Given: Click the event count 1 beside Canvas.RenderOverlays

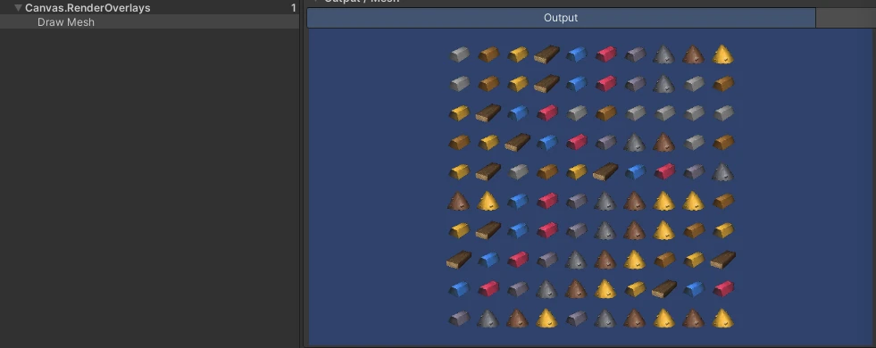Looking at the screenshot, I should 293,8.
